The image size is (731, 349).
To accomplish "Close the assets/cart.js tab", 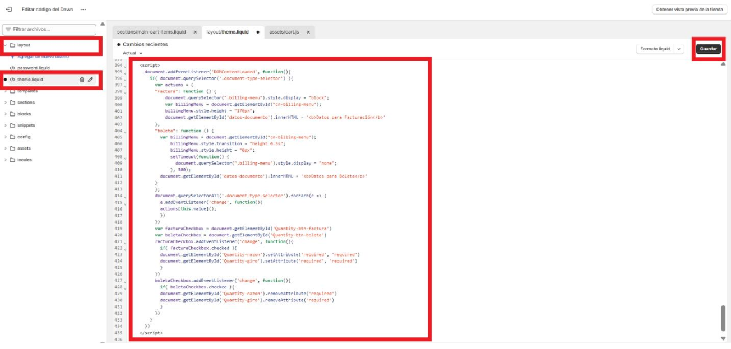I will pyautogui.click(x=308, y=32).
